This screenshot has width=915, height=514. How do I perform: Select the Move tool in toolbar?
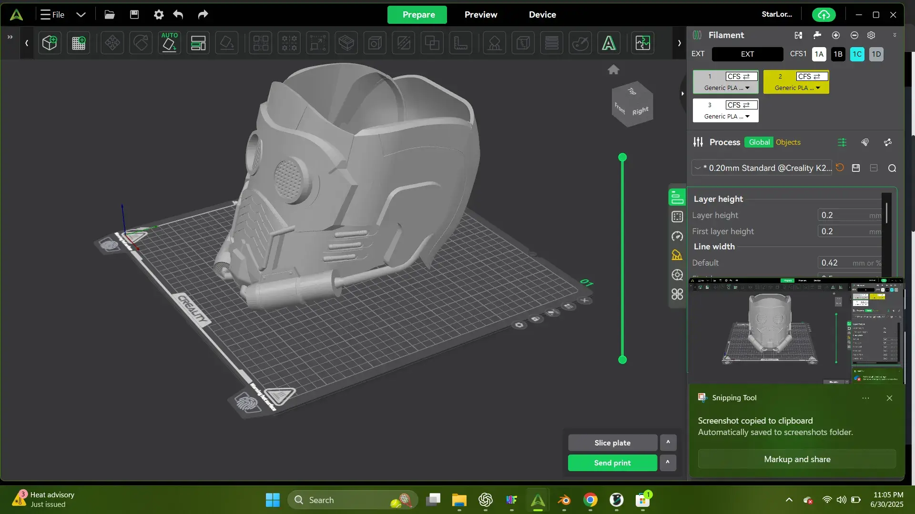(112, 43)
